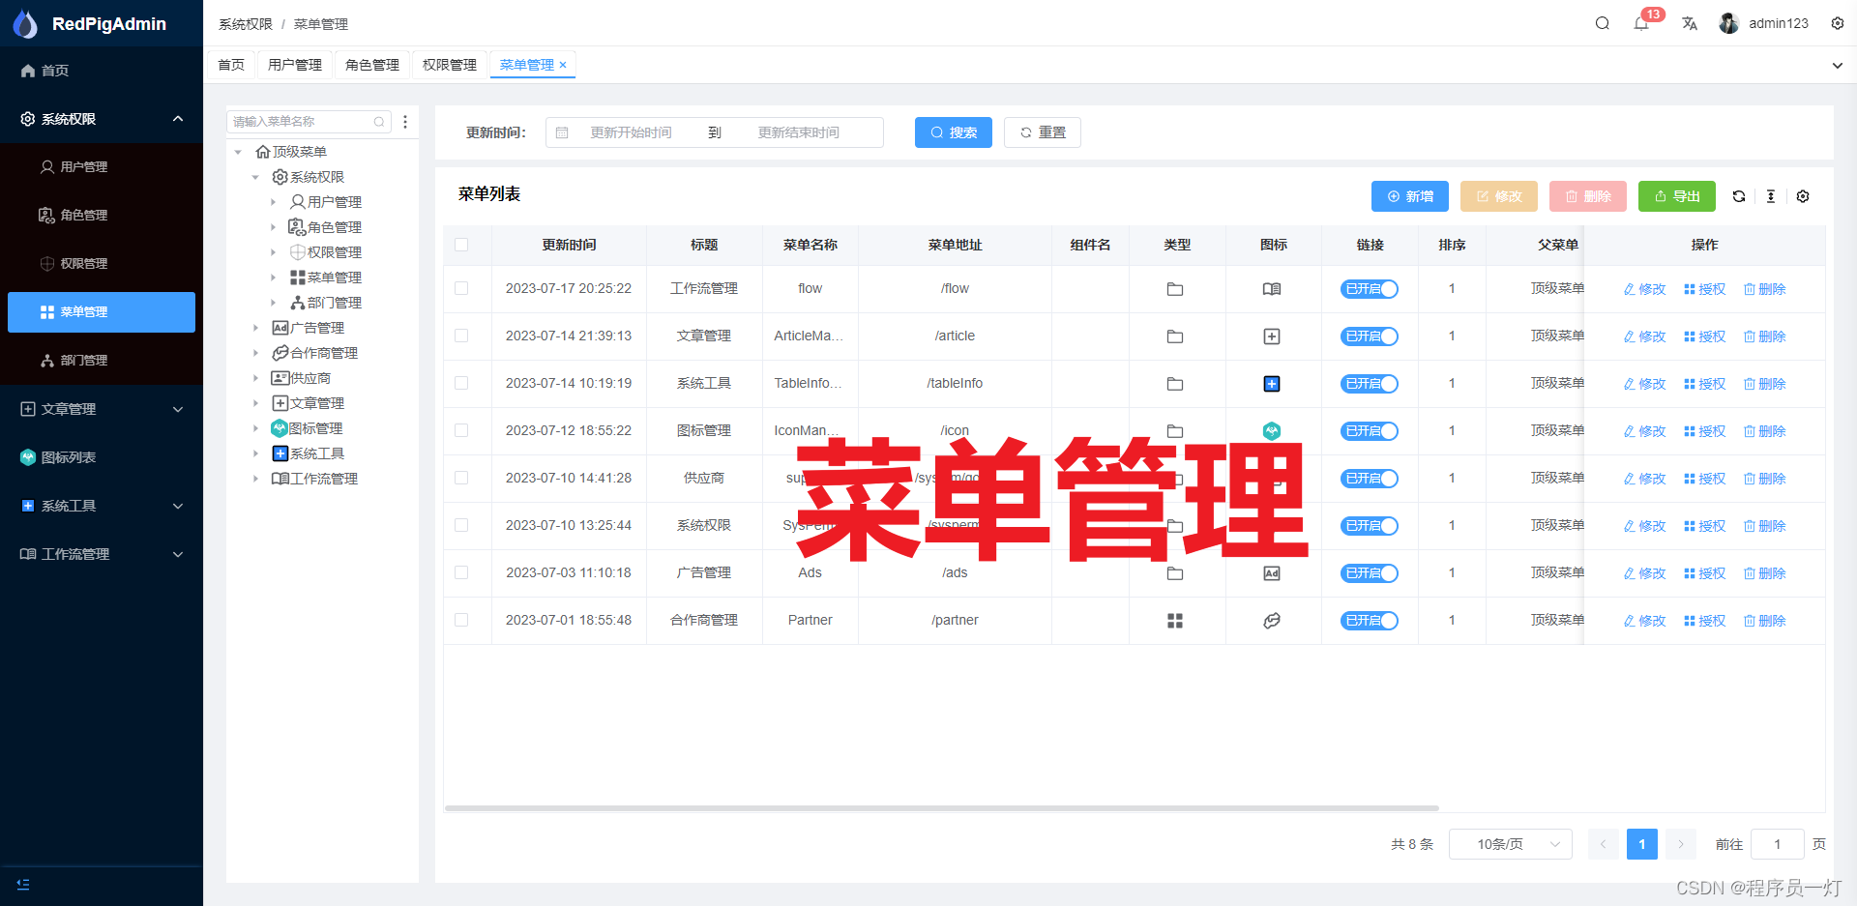Open the 10条/页 page size dropdown

[x=1510, y=843]
